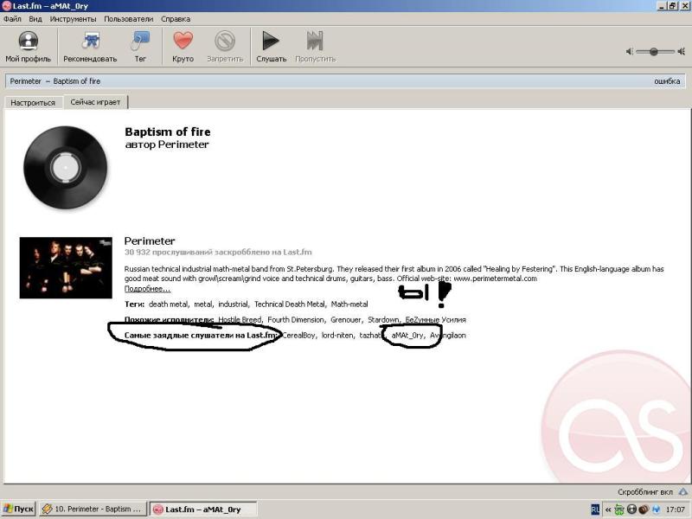Open the Perimeter artist heading
Image resolution: width=692 pixels, height=519 pixels.
pyautogui.click(x=150, y=241)
